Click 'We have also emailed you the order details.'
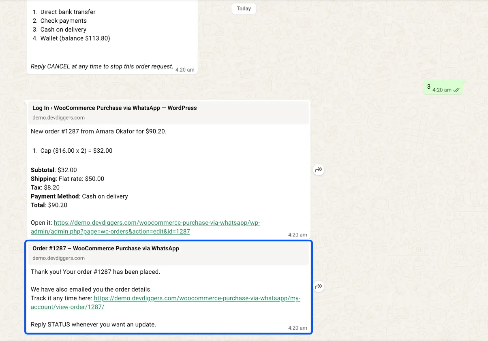 (x=91, y=290)
